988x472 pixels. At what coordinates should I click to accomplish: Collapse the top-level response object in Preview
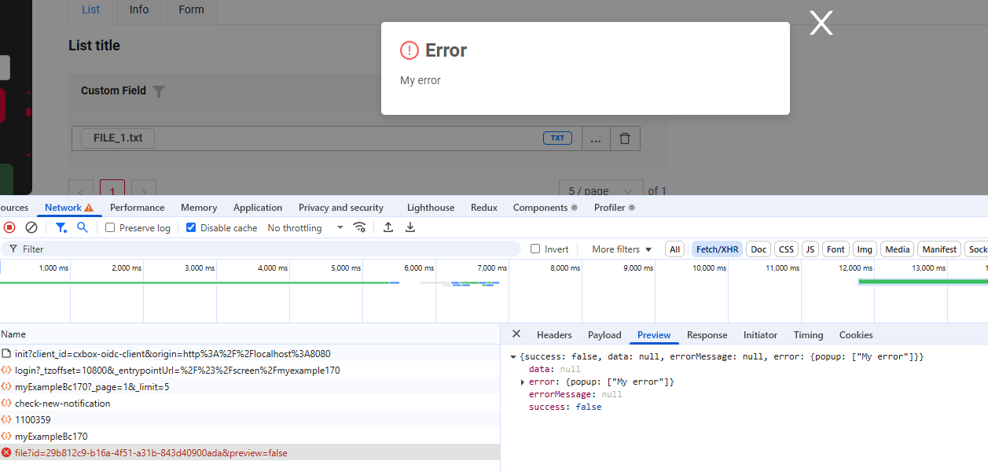click(513, 357)
